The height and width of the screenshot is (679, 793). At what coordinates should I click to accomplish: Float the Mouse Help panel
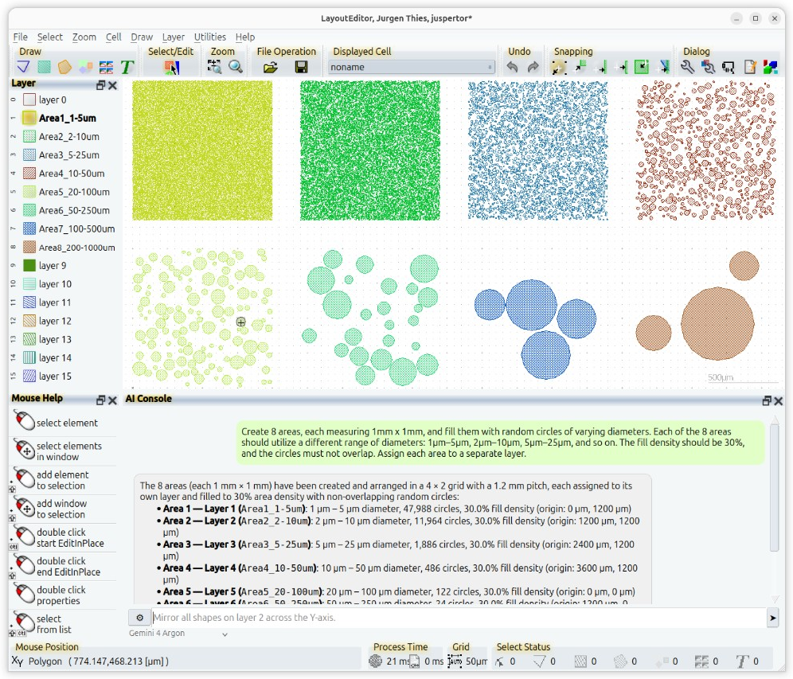click(100, 400)
